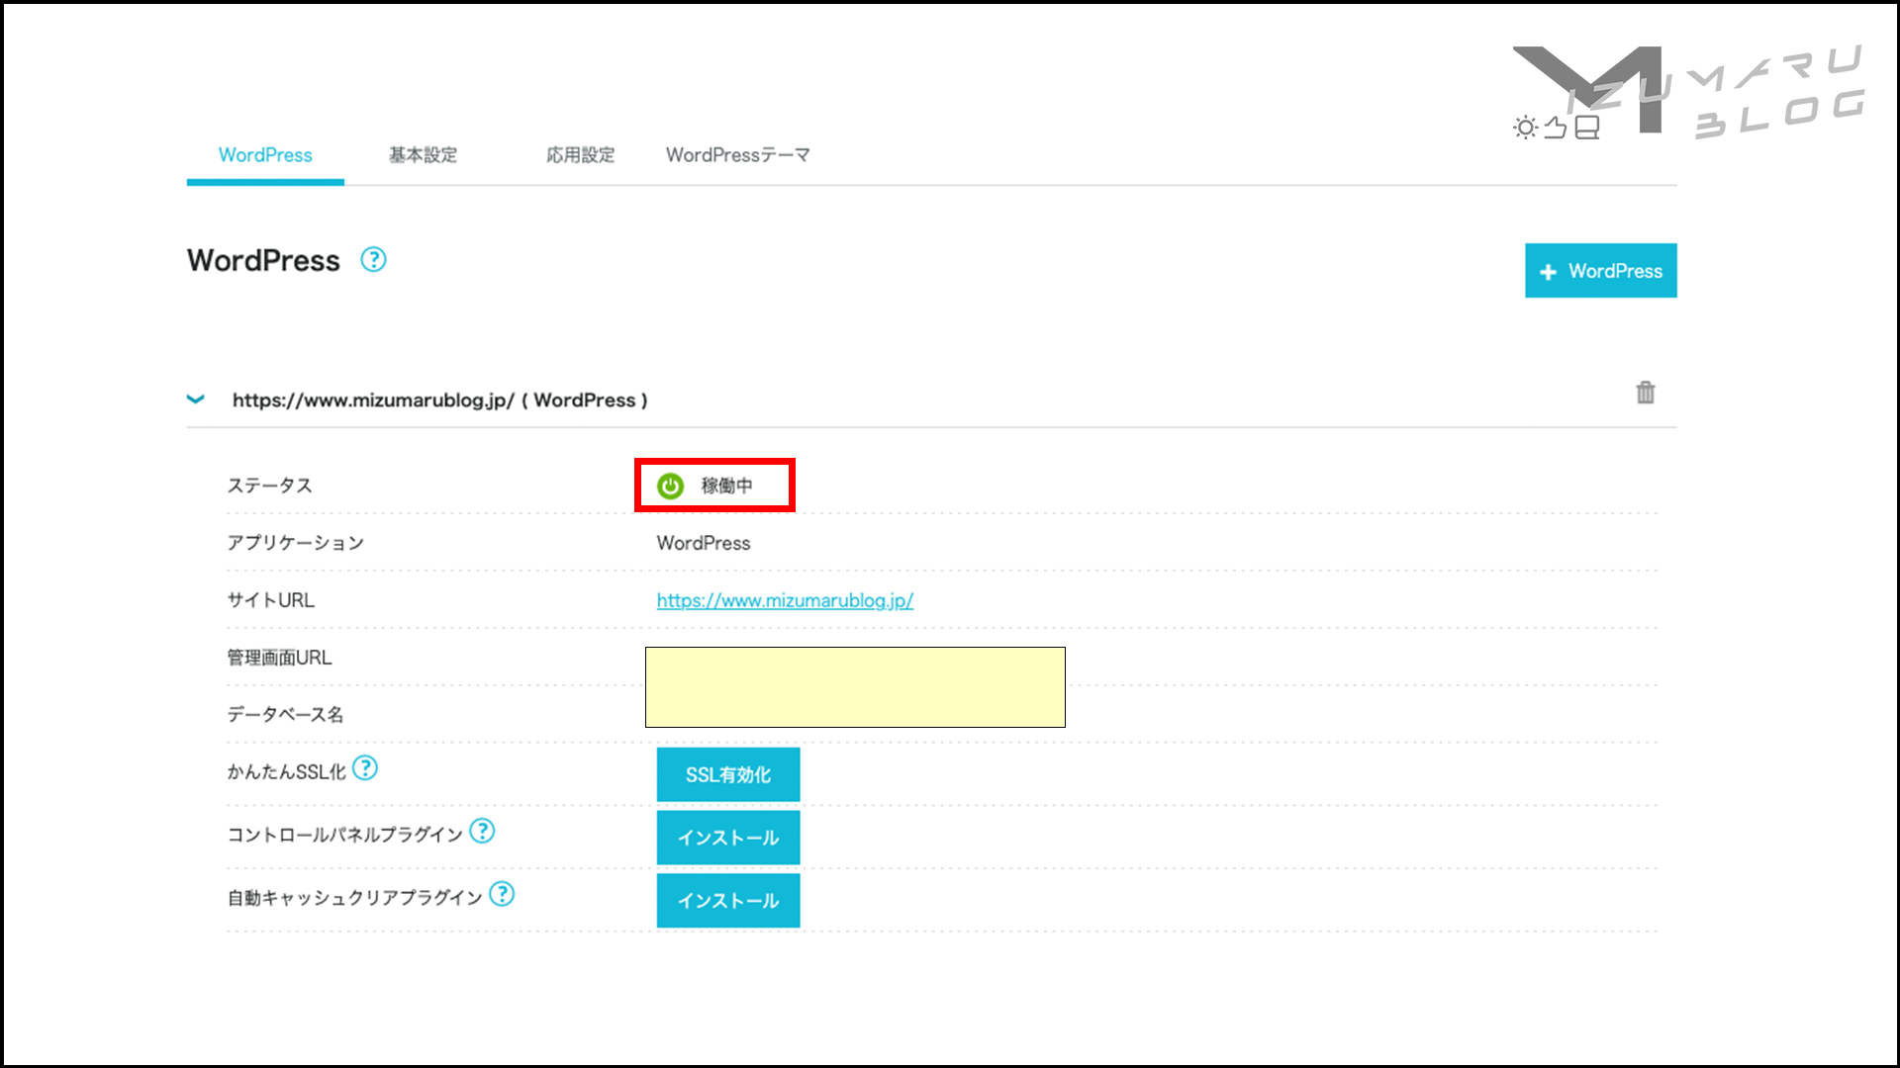The width and height of the screenshot is (1900, 1068).
Task: Open the WordPress tab
Action: (265, 155)
